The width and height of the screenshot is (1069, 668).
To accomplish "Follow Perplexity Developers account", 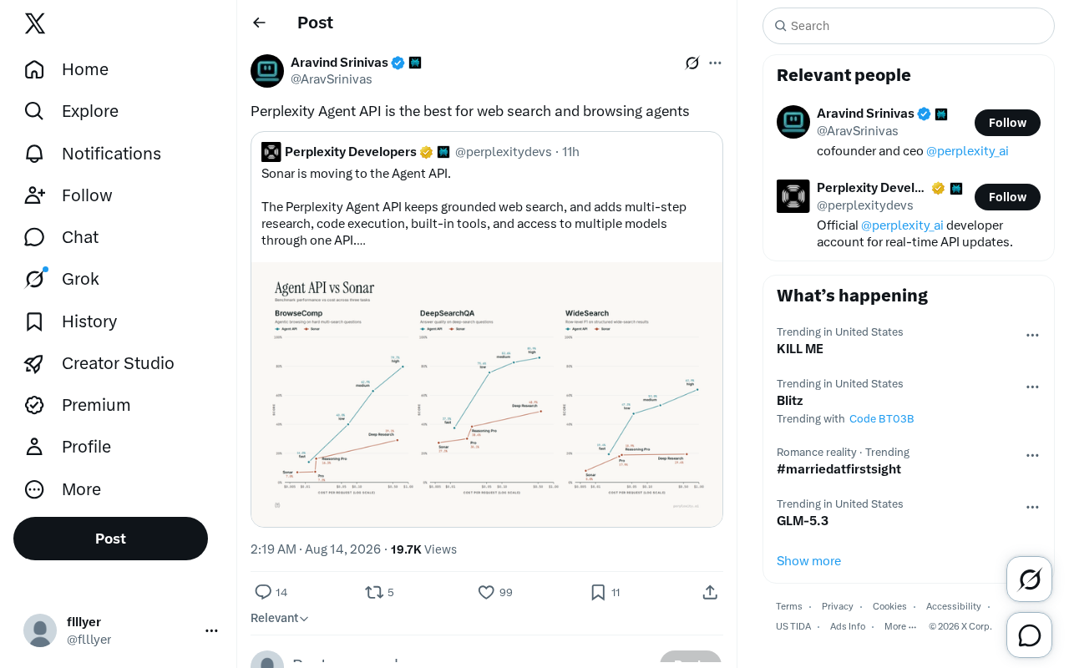I will 1007,197.
